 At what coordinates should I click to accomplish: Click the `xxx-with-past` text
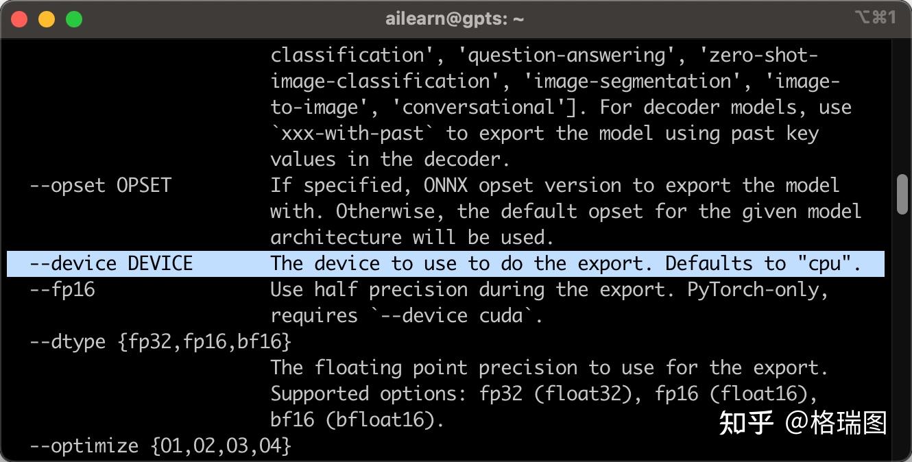pyautogui.click(x=354, y=134)
